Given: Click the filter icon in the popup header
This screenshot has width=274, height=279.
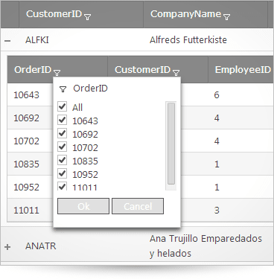Looking at the screenshot, I should 63,89.
